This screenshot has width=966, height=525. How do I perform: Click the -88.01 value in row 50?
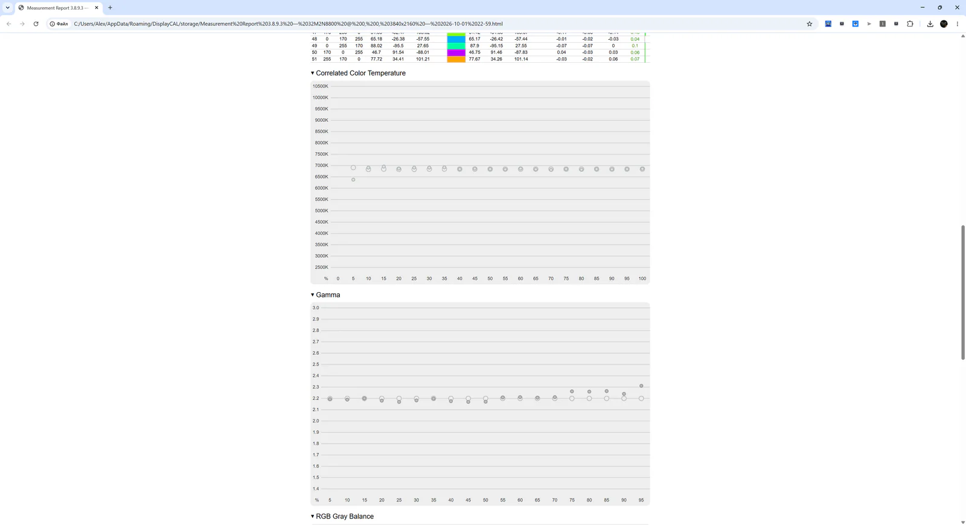coord(423,52)
